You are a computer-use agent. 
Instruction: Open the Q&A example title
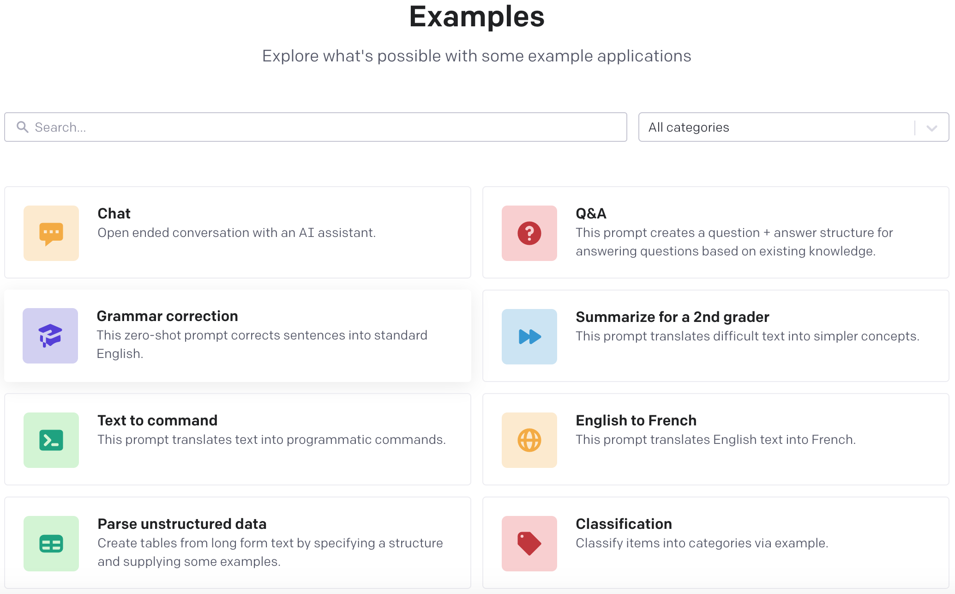(591, 213)
